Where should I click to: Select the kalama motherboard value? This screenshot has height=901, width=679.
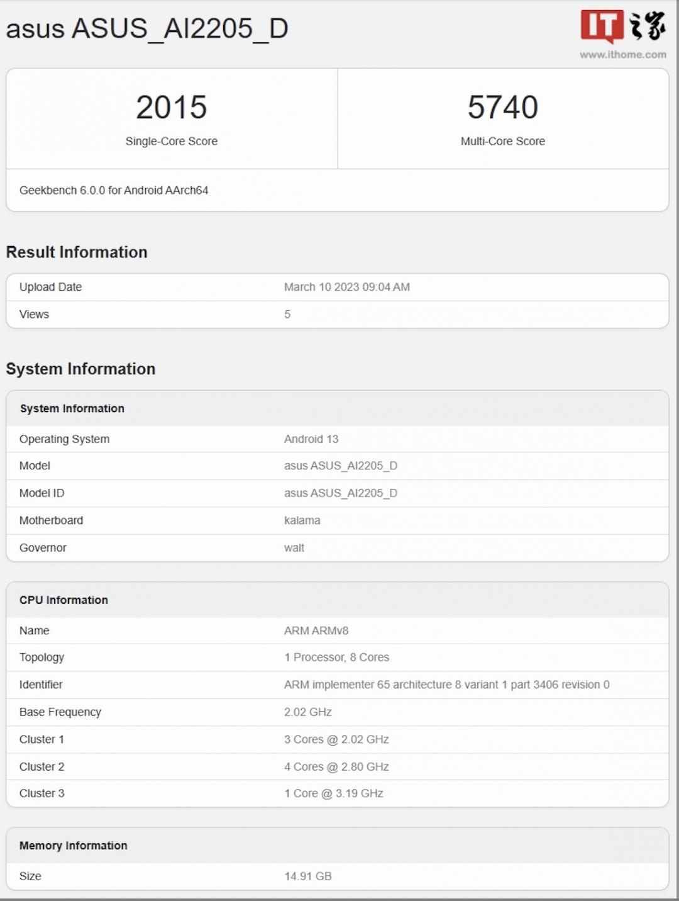302,520
